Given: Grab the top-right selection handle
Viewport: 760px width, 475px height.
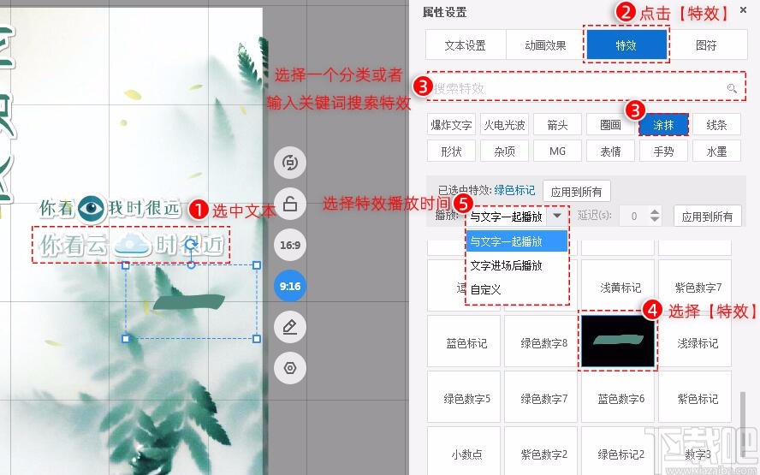Looking at the screenshot, I should tap(257, 265).
